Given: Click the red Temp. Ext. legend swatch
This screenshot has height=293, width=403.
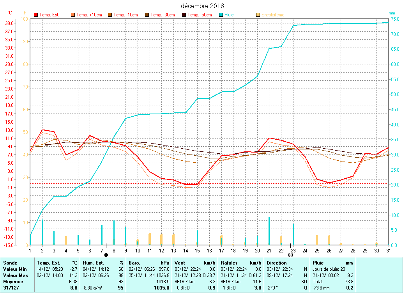Looking at the screenshot, I should tap(36, 15).
